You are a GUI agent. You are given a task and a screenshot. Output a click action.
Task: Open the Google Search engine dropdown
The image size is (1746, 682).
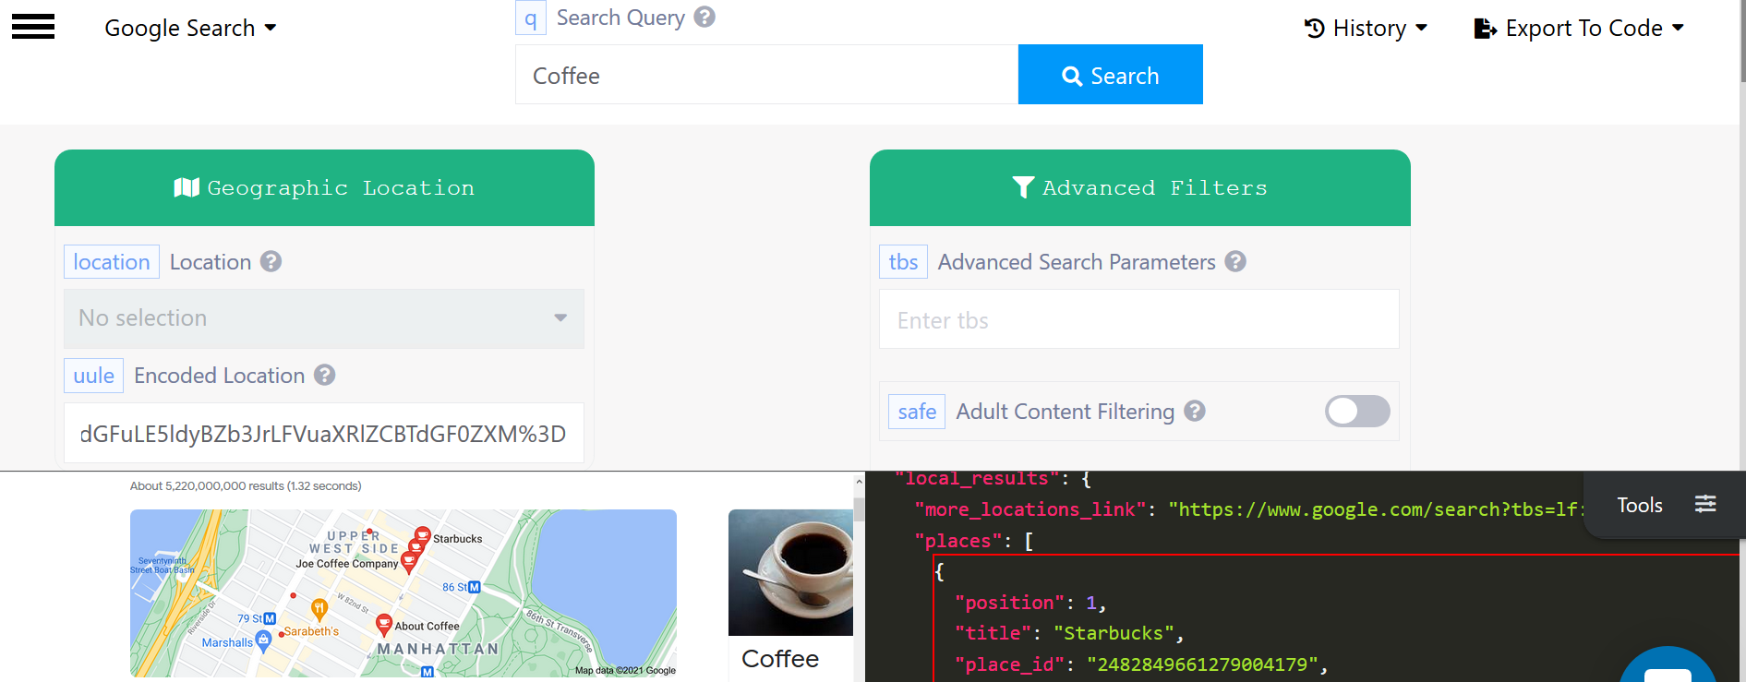[x=190, y=28]
